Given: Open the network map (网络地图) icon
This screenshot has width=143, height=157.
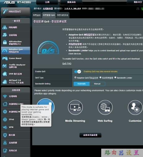Looking at the screenshot, I should 5,27.
